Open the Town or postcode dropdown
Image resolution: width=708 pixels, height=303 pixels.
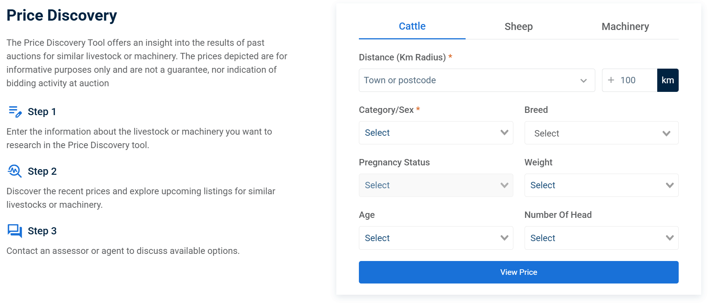point(477,80)
